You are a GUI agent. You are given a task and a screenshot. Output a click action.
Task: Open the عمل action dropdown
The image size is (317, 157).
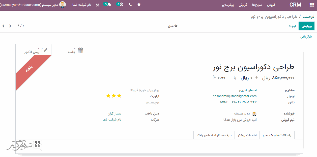tap(173, 26)
